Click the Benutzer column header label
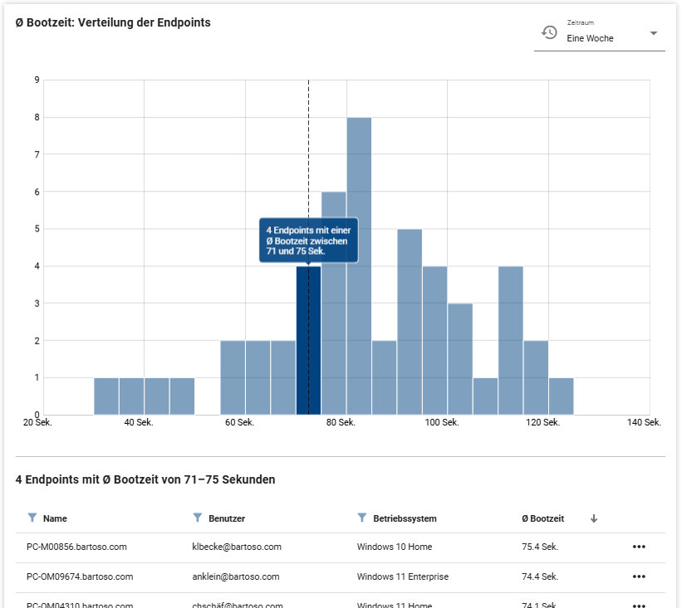Screen dimensions: 682x608 point(227,518)
